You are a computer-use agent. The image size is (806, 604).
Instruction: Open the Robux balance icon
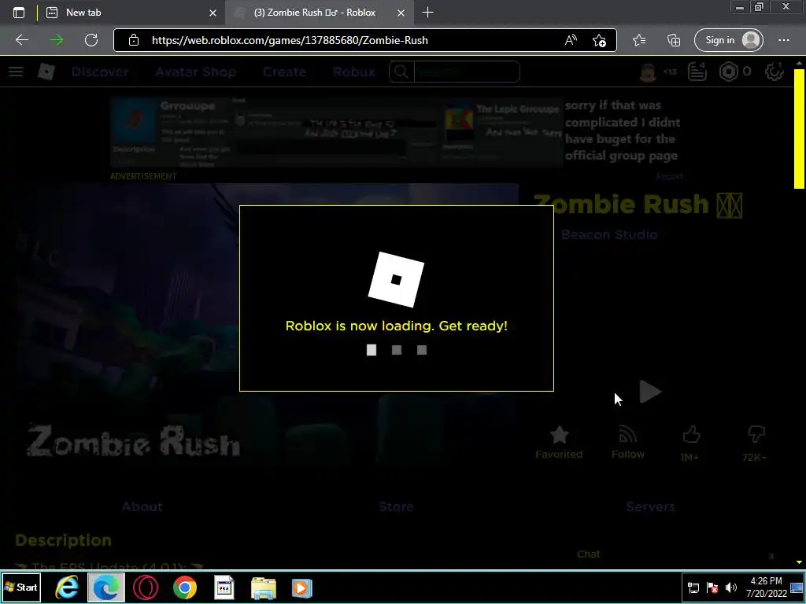coord(729,72)
